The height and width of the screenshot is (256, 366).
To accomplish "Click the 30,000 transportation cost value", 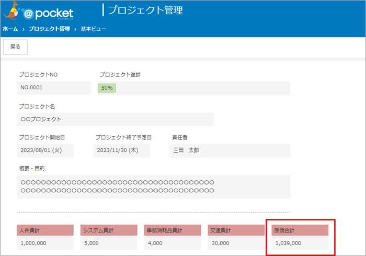I will click(x=236, y=243).
